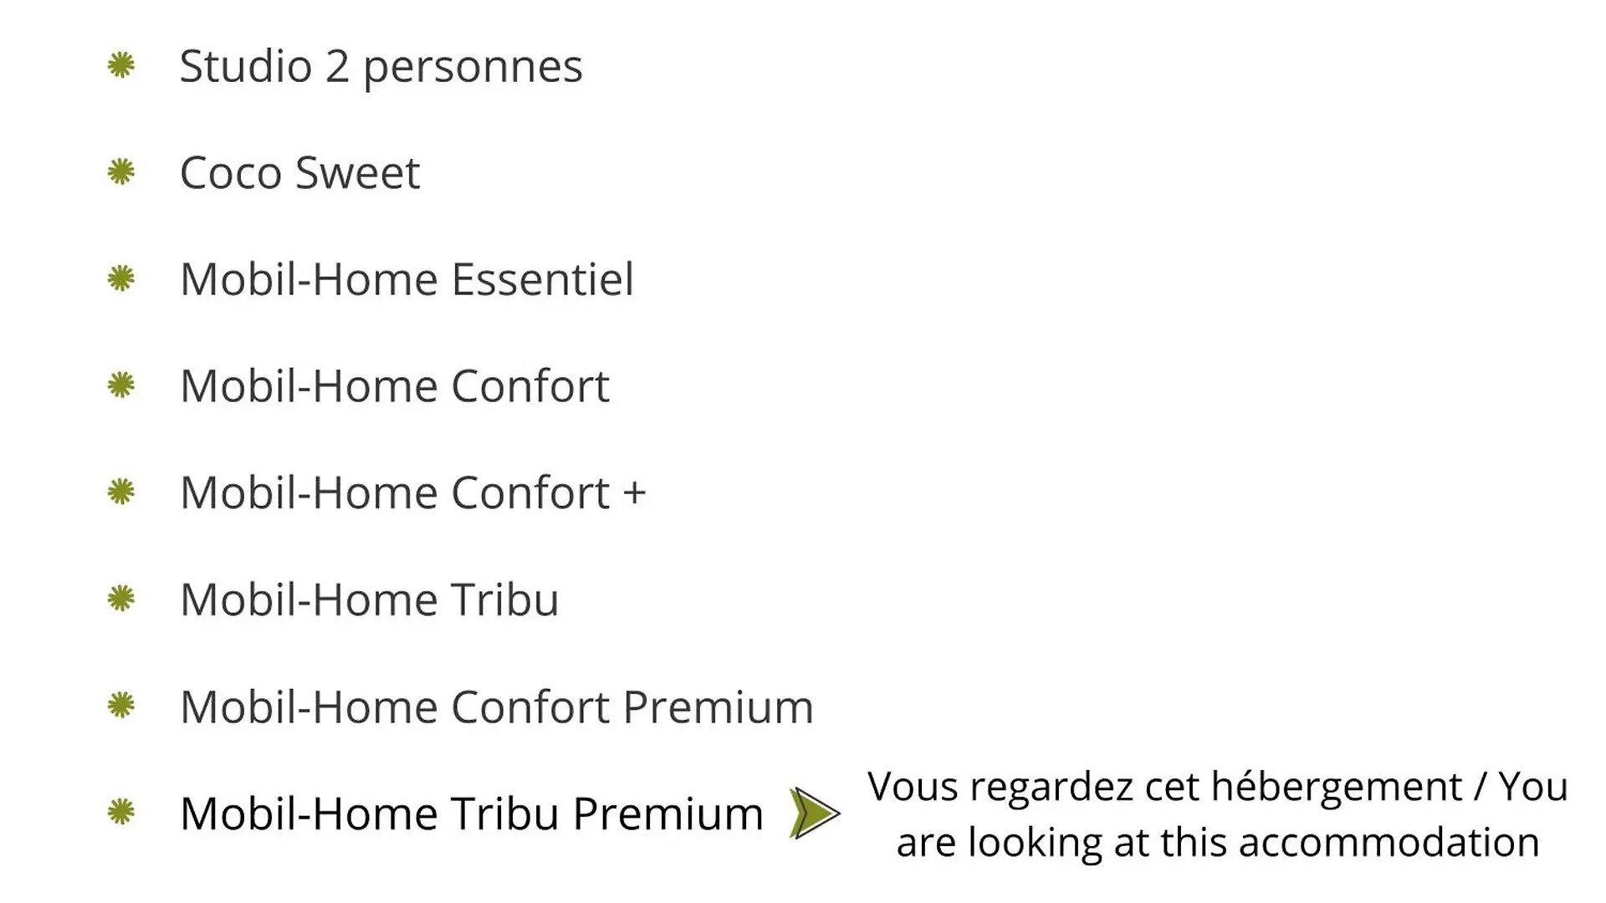Screen dimensions: 1606x903
Task: Select the Mobil-Home Confort + entry
Action: (x=413, y=492)
